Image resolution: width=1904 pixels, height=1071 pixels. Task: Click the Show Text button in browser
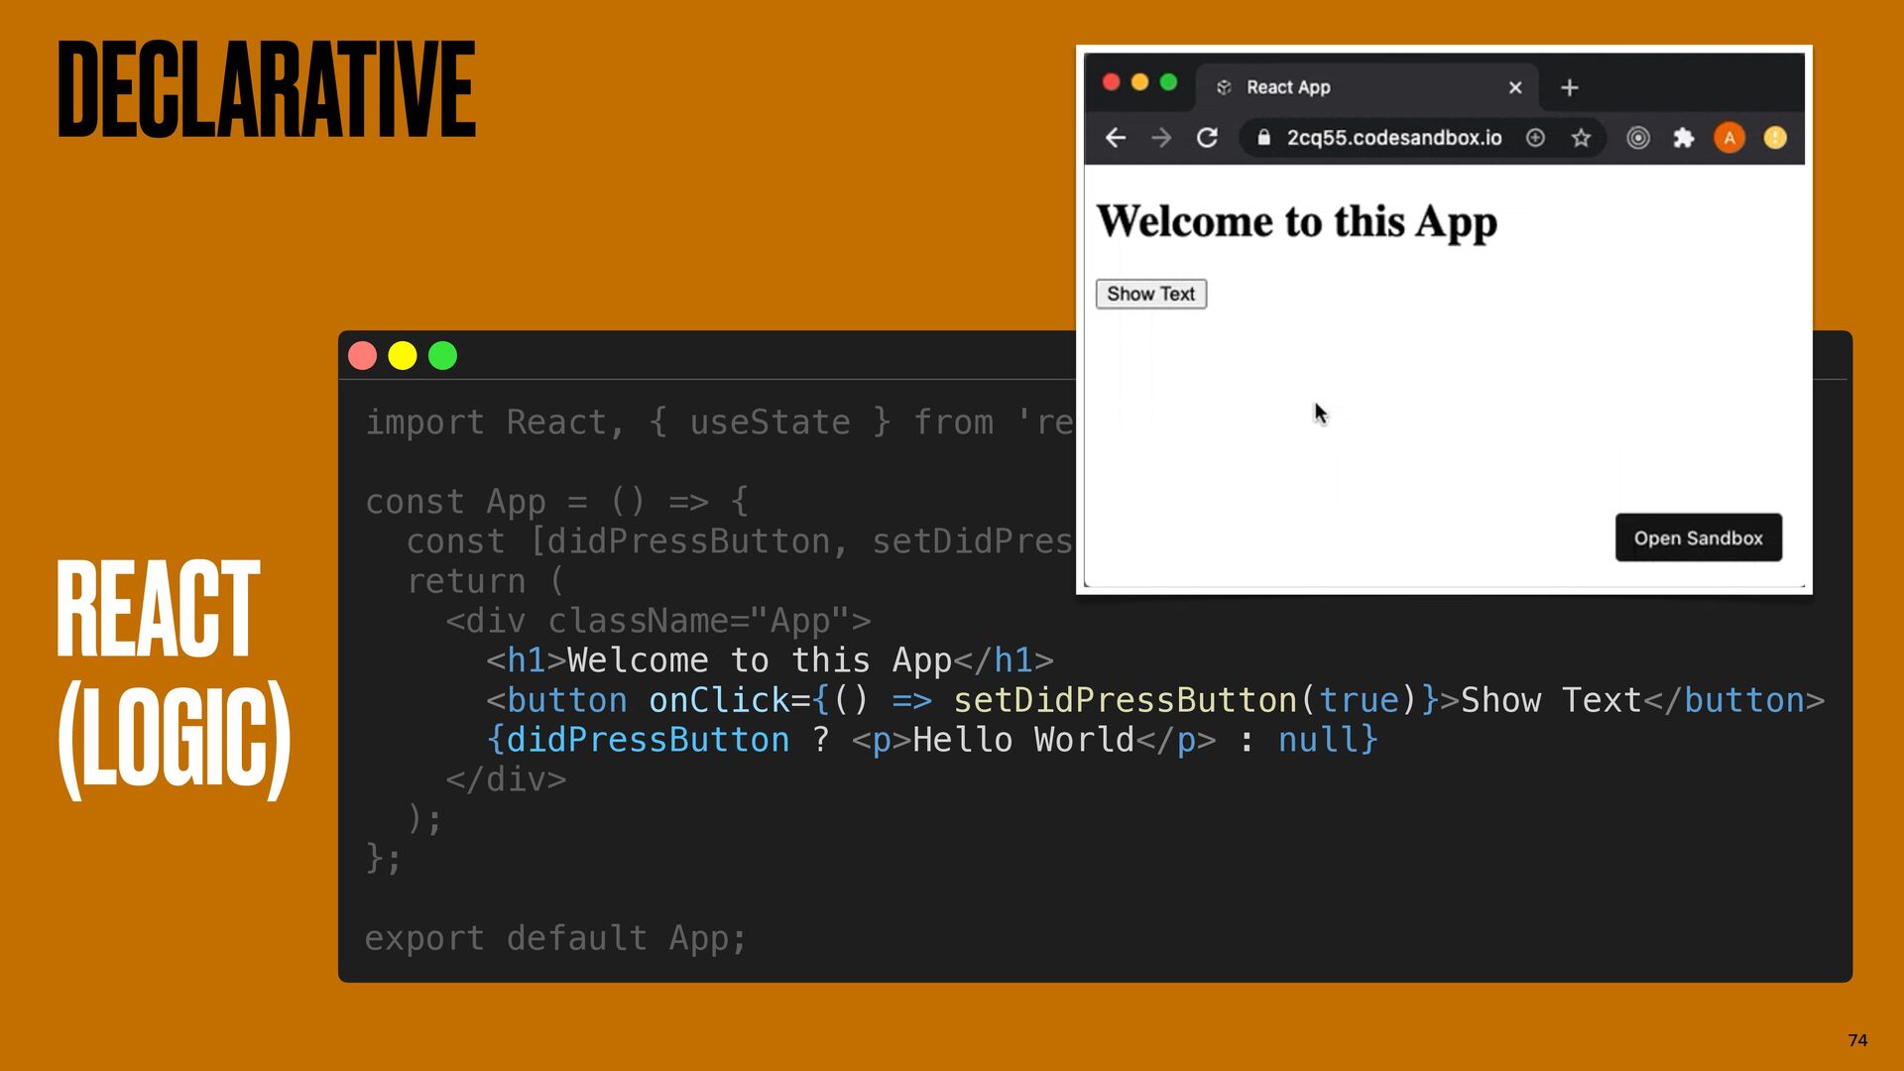1150,294
